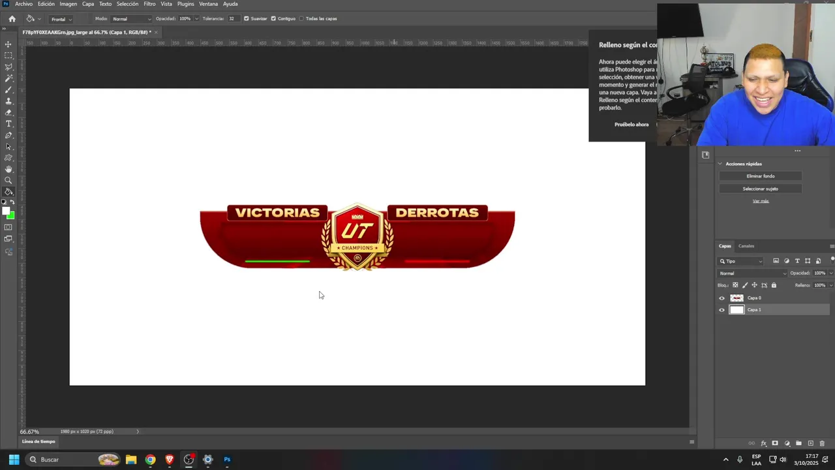Select the Eraser tool
Viewport: 835px width, 470px height.
pyautogui.click(x=8, y=112)
